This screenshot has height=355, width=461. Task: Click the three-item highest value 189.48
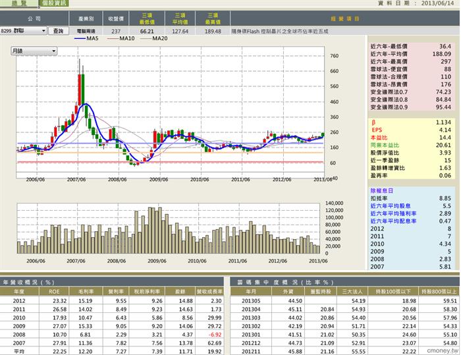tap(213, 31)
